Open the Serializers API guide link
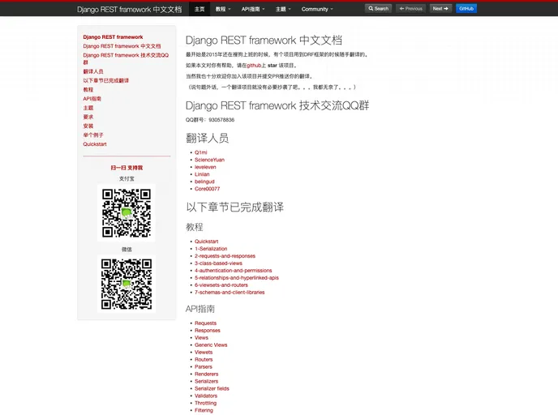558x415 pixels. pos(206,381)
